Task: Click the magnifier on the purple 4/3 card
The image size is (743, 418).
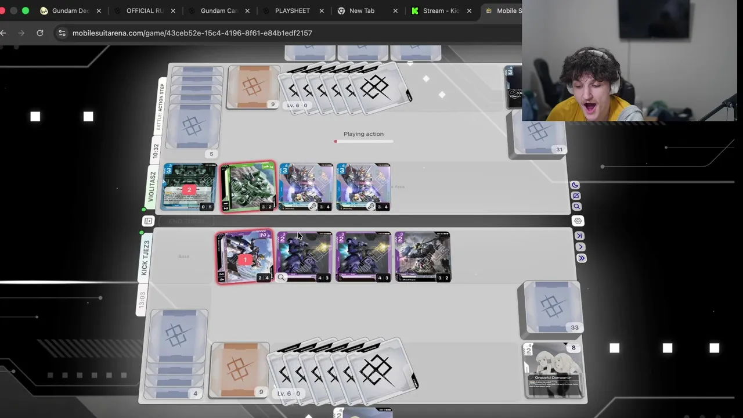Action: [281, 278]
